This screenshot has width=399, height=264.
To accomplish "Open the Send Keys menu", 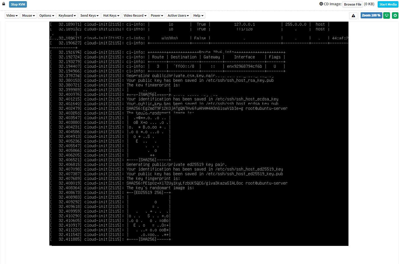I will point(89,15).
